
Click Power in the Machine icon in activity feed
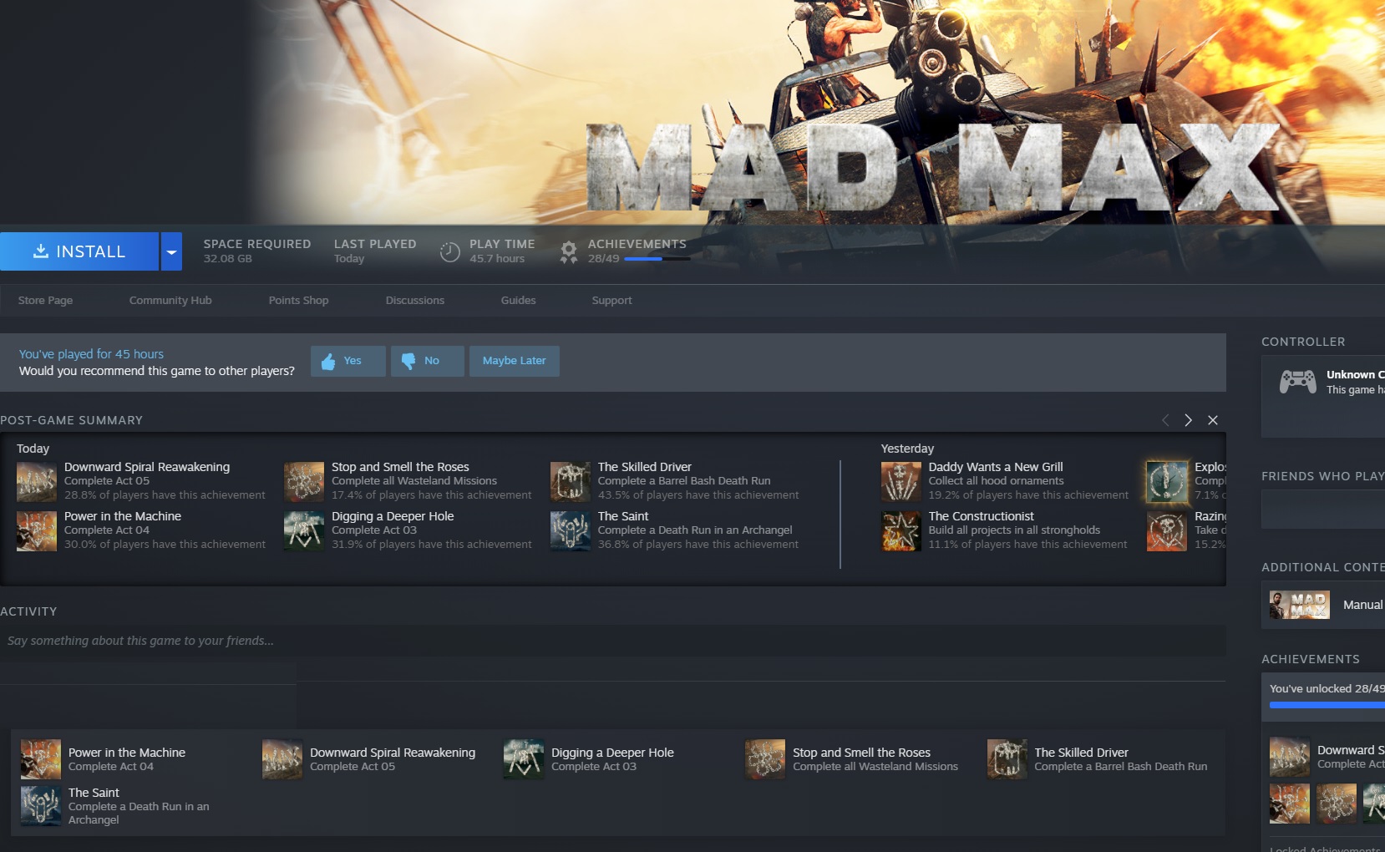tap(41, 759)
